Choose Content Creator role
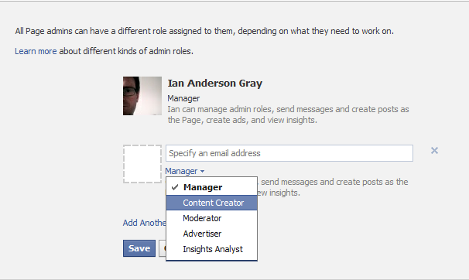 [211, 203]
